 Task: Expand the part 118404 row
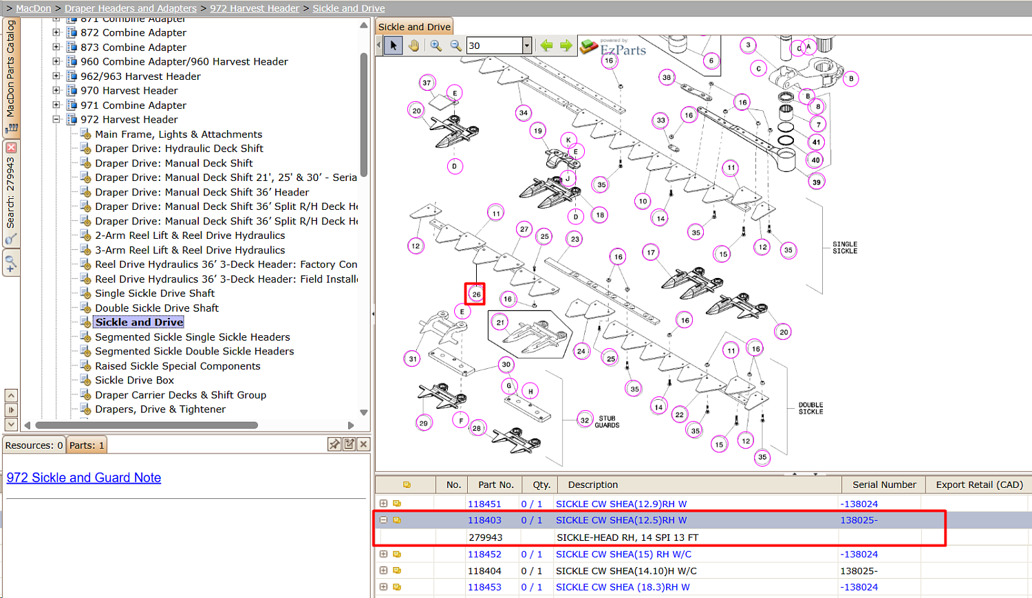383,570
